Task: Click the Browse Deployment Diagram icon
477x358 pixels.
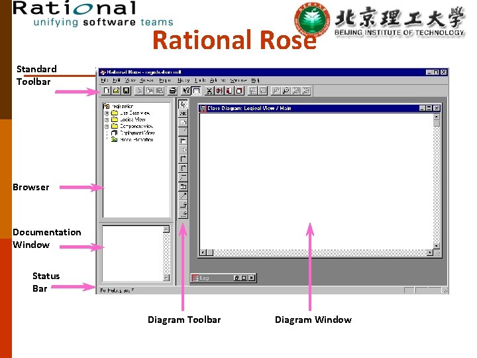Action: coord(239,91)
